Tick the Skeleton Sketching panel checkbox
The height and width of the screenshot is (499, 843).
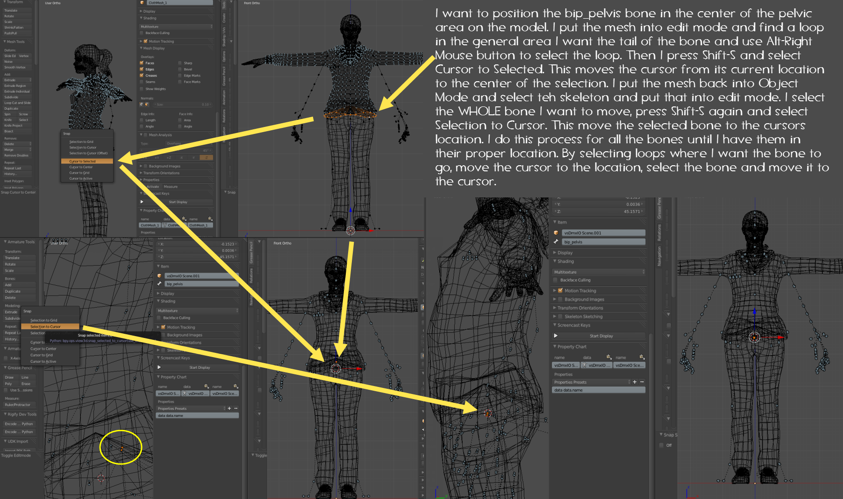(x=560, y=316)
